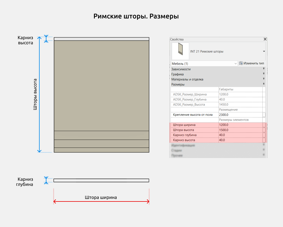Click the heading Римские шторы. Размеры
Screen dimensions: 283x227
coord(136,16)
